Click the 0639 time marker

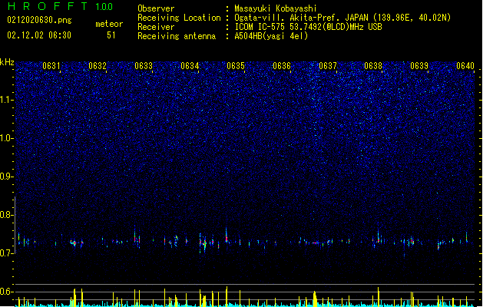[x=419, y=66]
